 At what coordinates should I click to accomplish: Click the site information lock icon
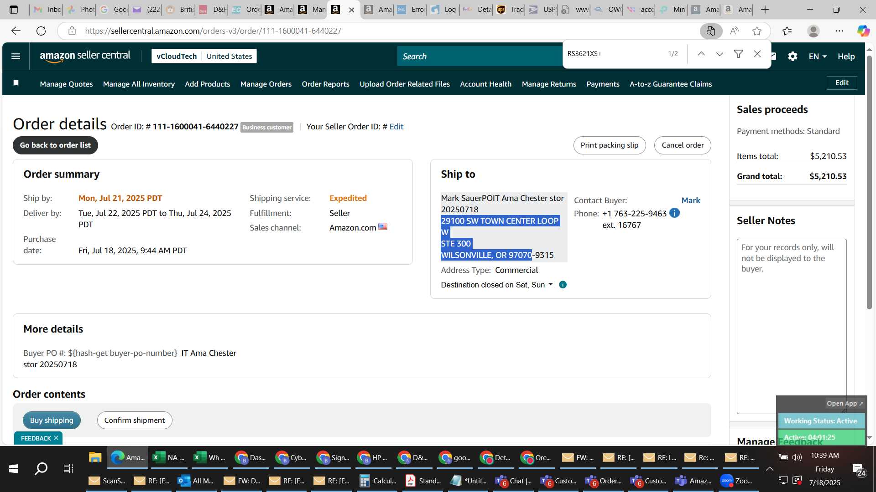72,31
